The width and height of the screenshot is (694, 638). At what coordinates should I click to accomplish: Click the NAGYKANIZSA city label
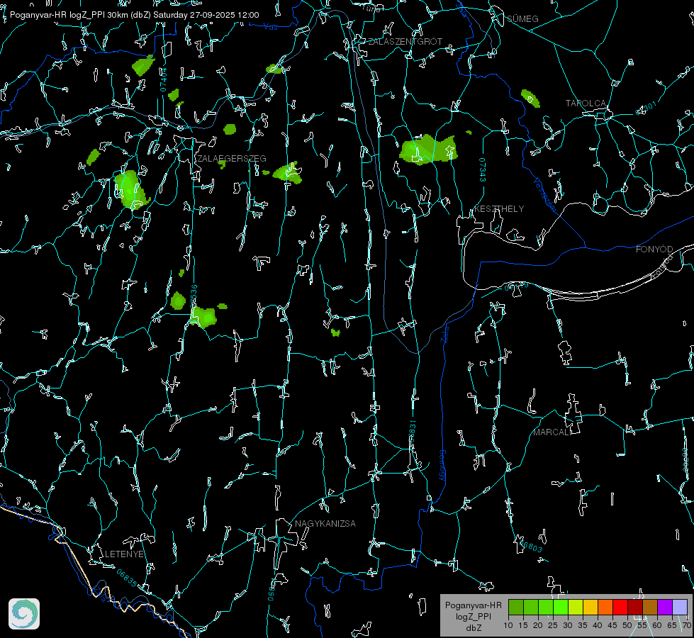tap(325, 524)
